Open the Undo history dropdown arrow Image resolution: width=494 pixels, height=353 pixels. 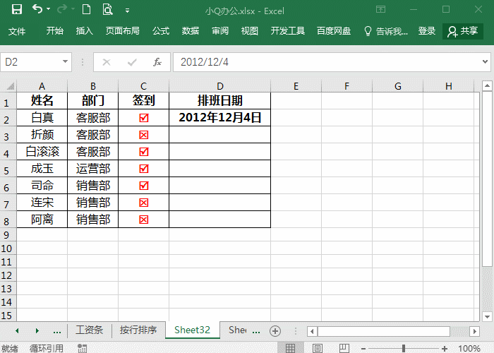tap(49, 9)
